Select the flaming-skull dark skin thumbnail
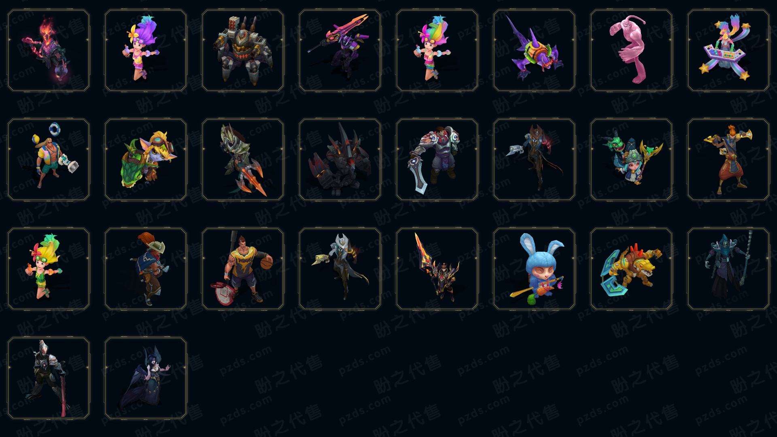Viewport: 777px width, 437px height. point(49,51)
